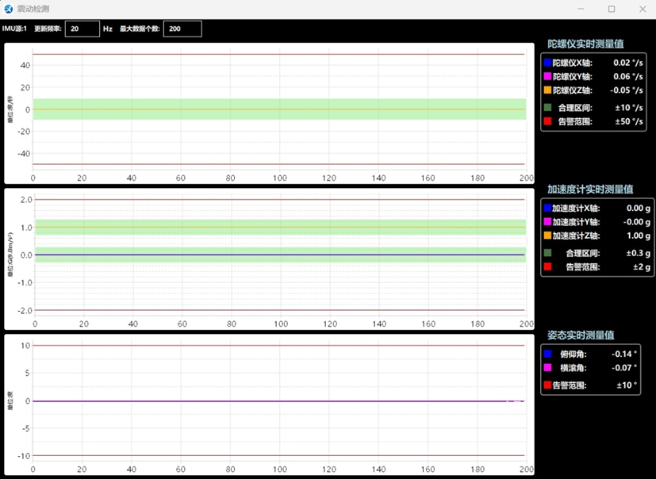656x479 pixels.
Task: Click the red 告警范围 swatch in attitude legend
Action: [x=547, y=385]
